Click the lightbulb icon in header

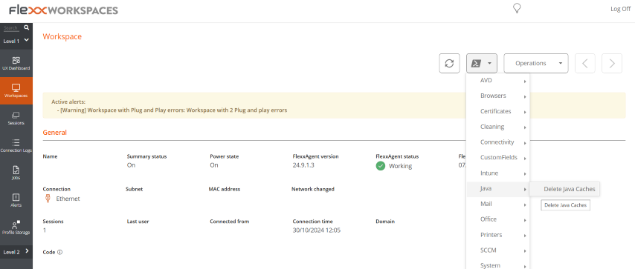[516, 8]
